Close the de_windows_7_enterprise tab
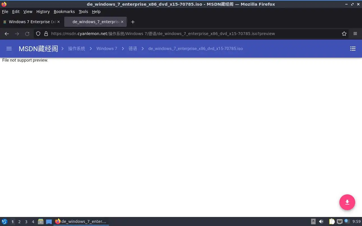Screen dimensions: 362x226 coord(122,22)
